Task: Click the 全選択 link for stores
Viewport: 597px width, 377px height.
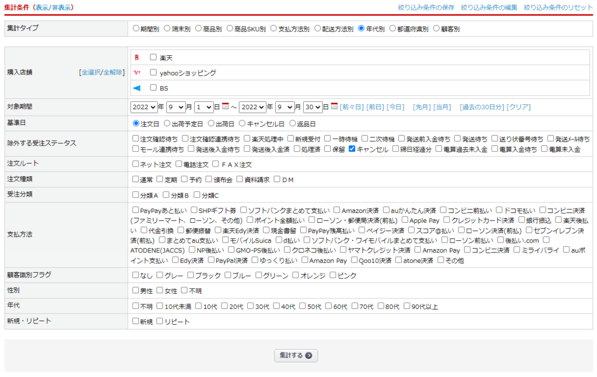Action: [x=90, y=72]
